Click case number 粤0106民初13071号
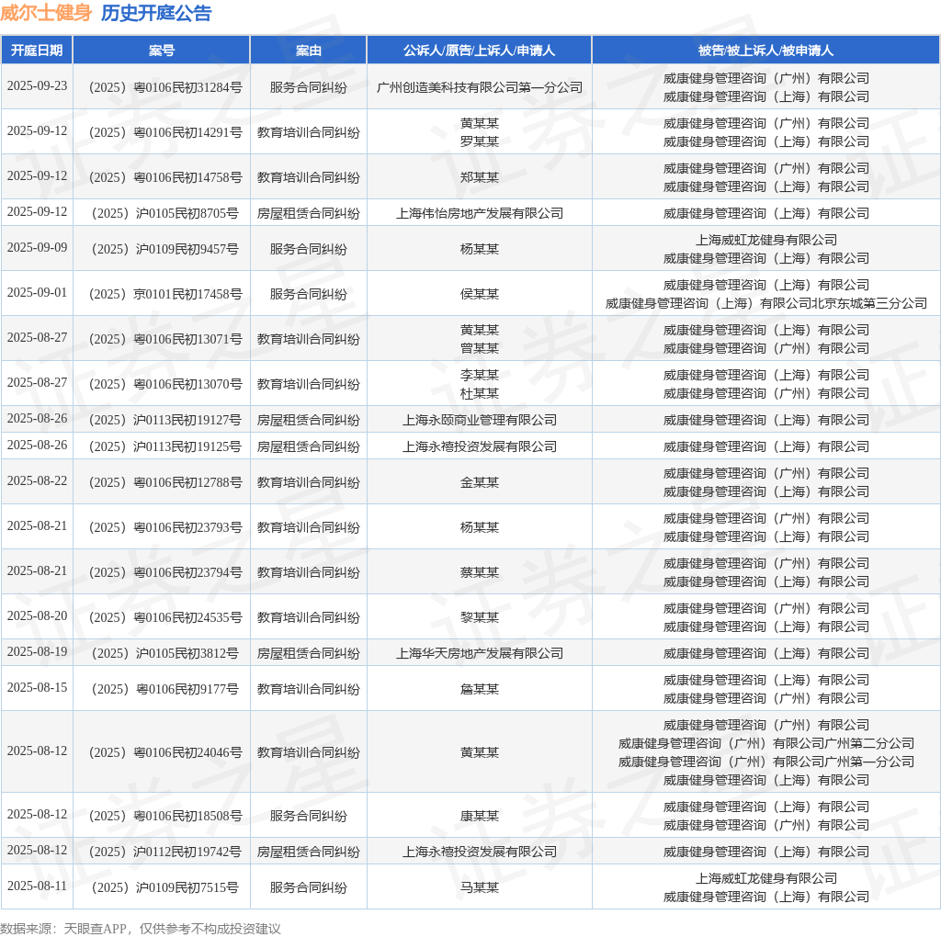The height and width of the screenshot is (937, 941). (165, 339)
